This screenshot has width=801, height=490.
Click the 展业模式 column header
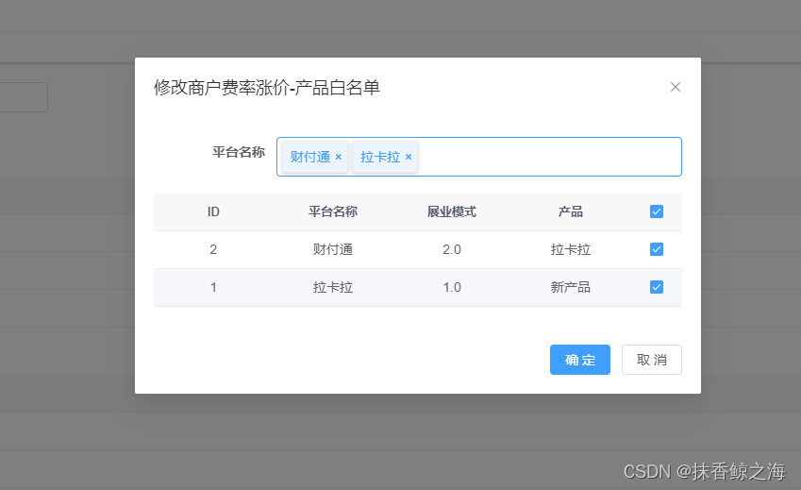click(452, 211)
